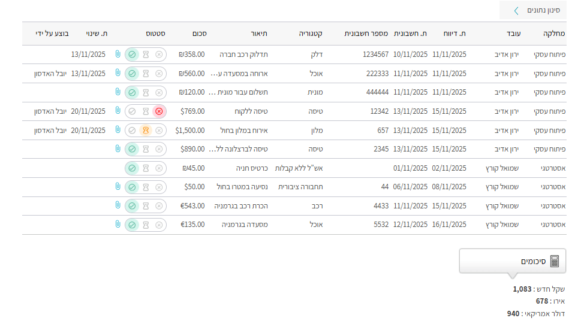Open attachment for the $1,500.00 hotel expense

[118, 130]
